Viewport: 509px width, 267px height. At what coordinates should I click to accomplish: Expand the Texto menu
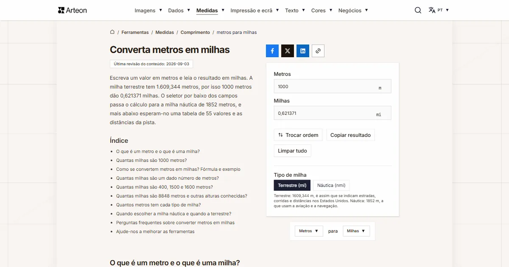(295, 11)
